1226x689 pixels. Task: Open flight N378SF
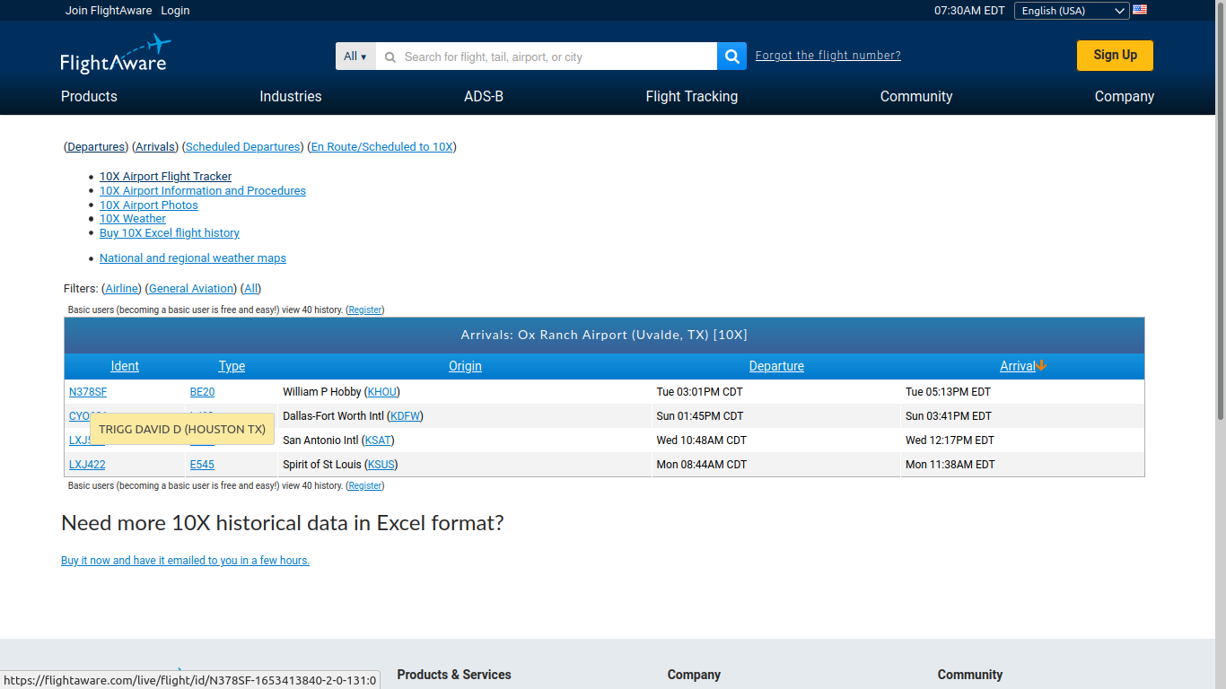coord(88,392)
